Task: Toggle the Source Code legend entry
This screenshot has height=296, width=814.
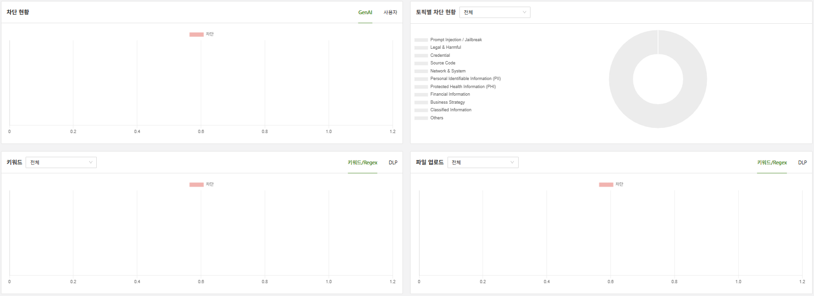Action: pyautogui.click(x=442, y=63)
